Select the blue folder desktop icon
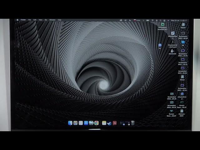Viewport: 200px width, 150px height. click(183, 43)
